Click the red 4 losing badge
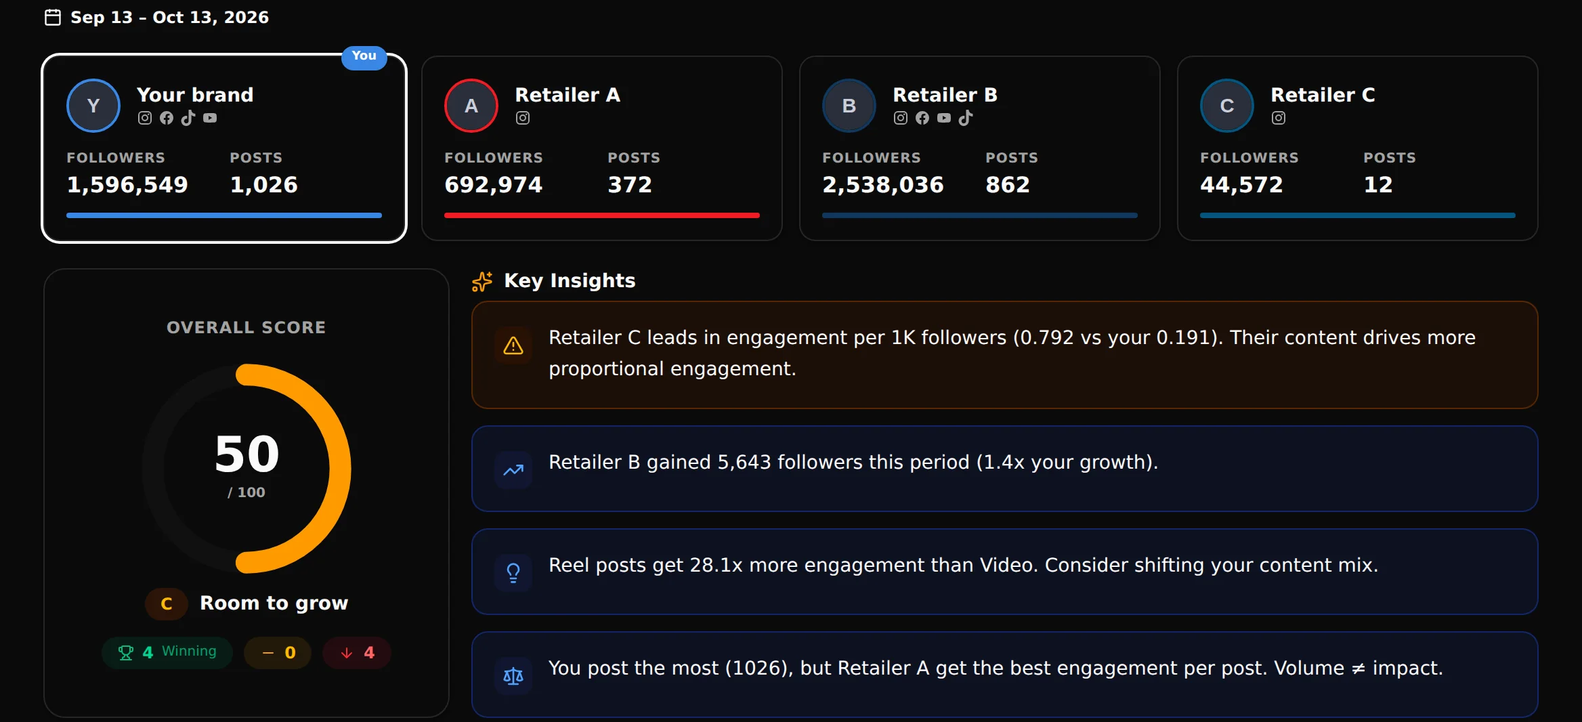 point(357,652)
